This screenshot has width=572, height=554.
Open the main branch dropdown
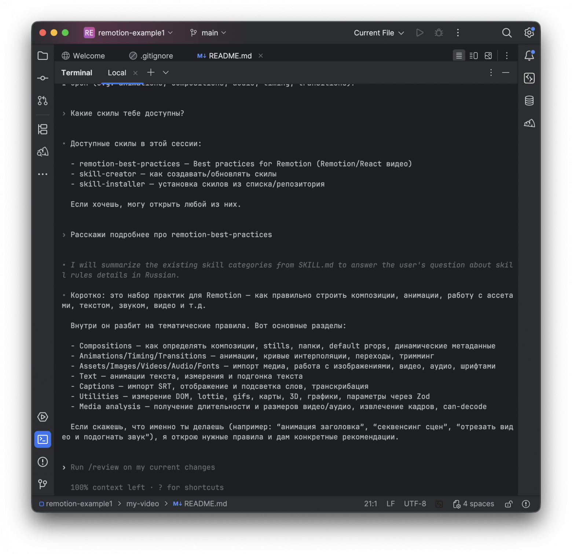208,33
